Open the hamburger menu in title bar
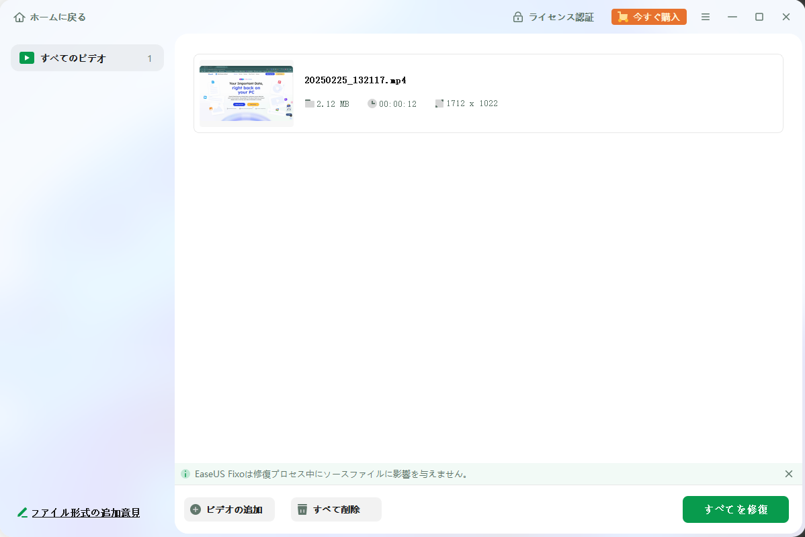 point(706,17)
